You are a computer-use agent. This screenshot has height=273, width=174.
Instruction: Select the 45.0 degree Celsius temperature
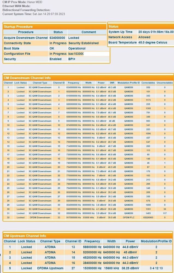(153, 42)
